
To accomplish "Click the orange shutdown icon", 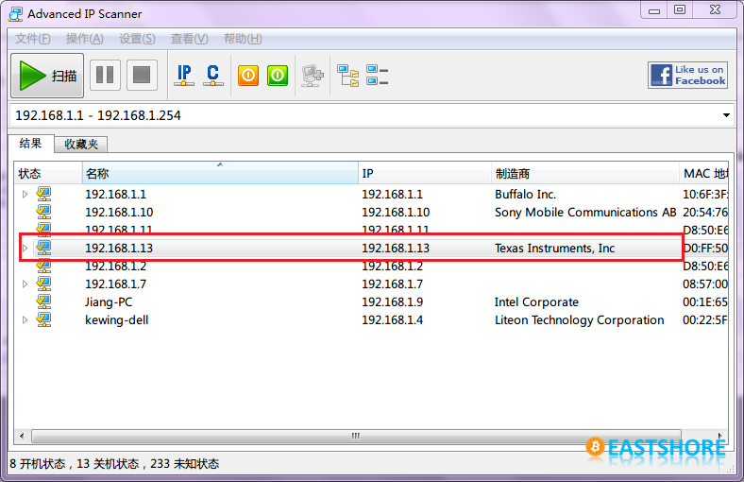I will (248, 76).
